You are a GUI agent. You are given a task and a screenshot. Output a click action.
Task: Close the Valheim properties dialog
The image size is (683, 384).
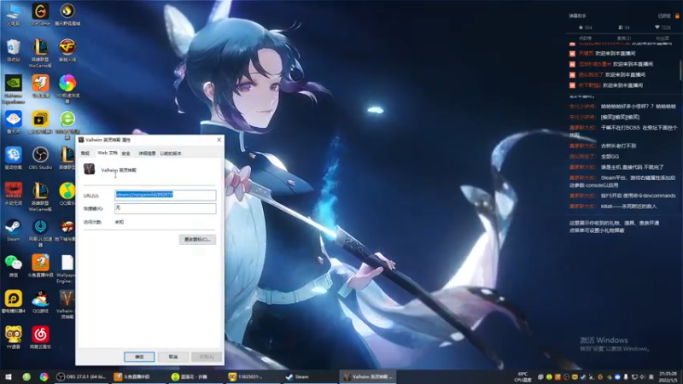[219, 140]
